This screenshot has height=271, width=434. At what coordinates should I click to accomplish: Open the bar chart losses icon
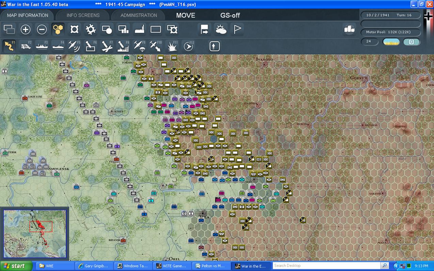click(349, 29)
